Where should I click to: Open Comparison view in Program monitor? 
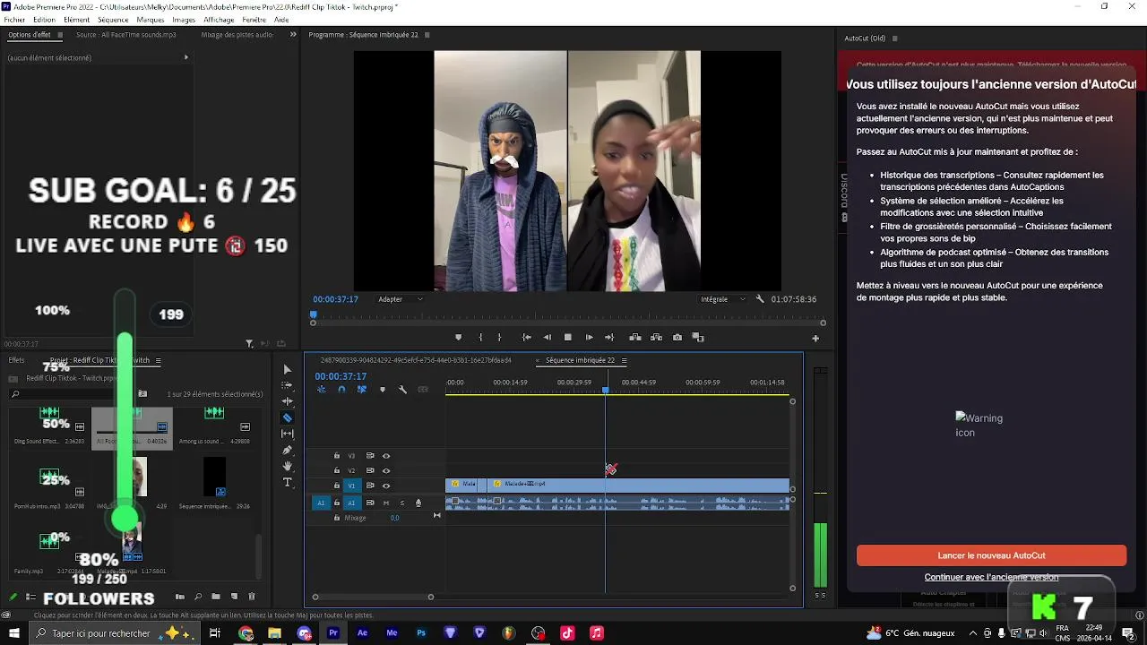click(x=698, y=338)
